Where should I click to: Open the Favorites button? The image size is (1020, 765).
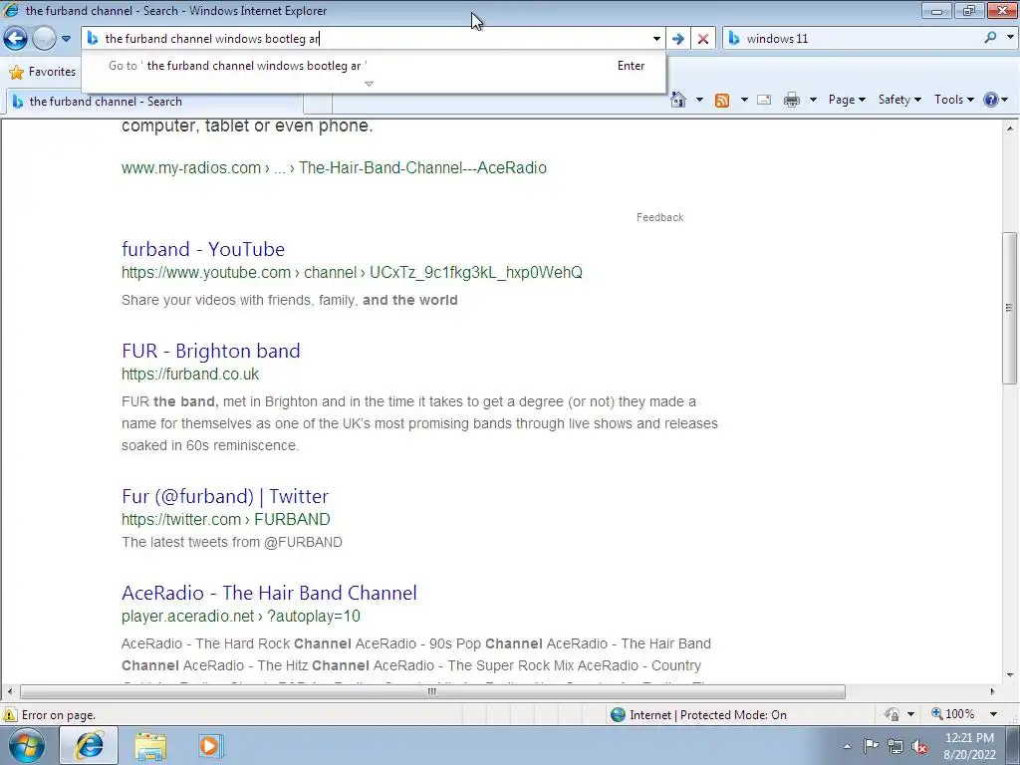click(x=43, y=72)
